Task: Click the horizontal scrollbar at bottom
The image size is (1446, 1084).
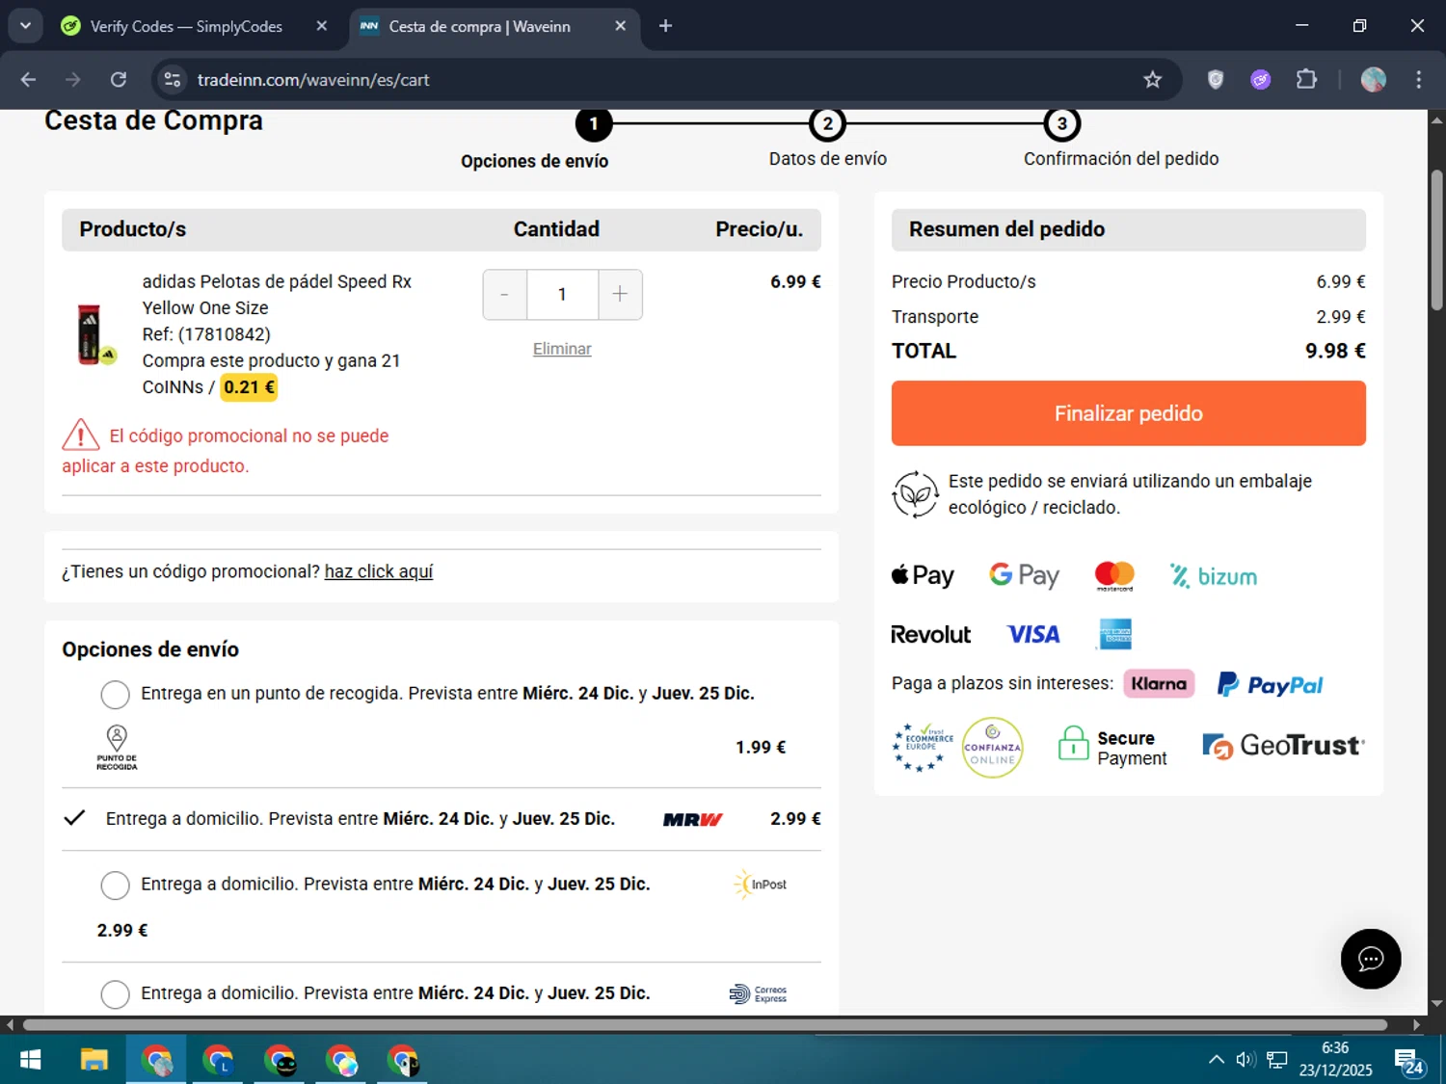Action: click(705, 1024)
